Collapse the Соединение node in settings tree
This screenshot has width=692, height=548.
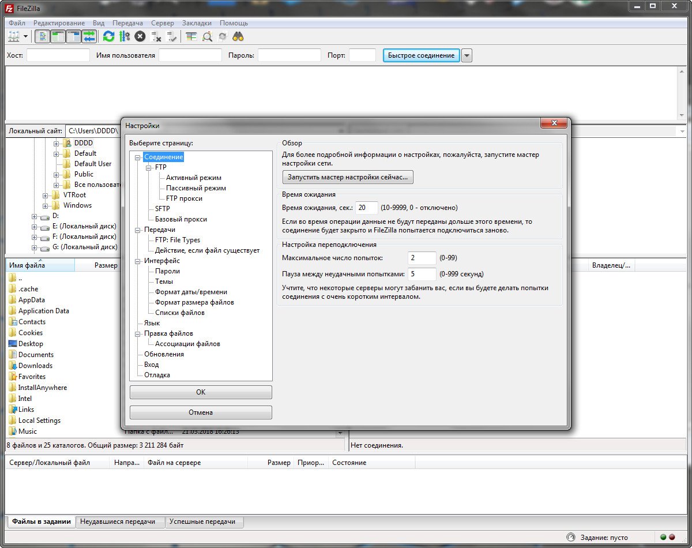click(138, 157)
